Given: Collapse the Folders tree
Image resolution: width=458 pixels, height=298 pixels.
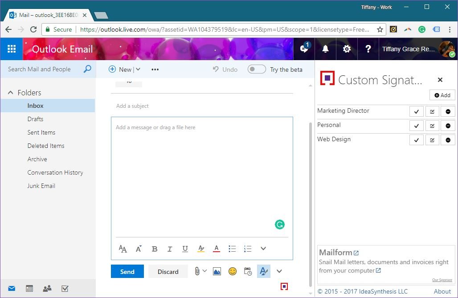Looking at the screenshot, I should (x=10, y=93).
